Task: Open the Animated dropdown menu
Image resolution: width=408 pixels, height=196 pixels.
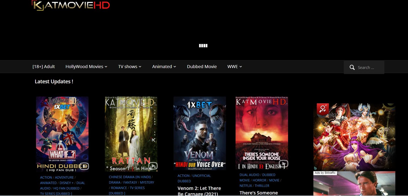Action: (x=164, y=67)
